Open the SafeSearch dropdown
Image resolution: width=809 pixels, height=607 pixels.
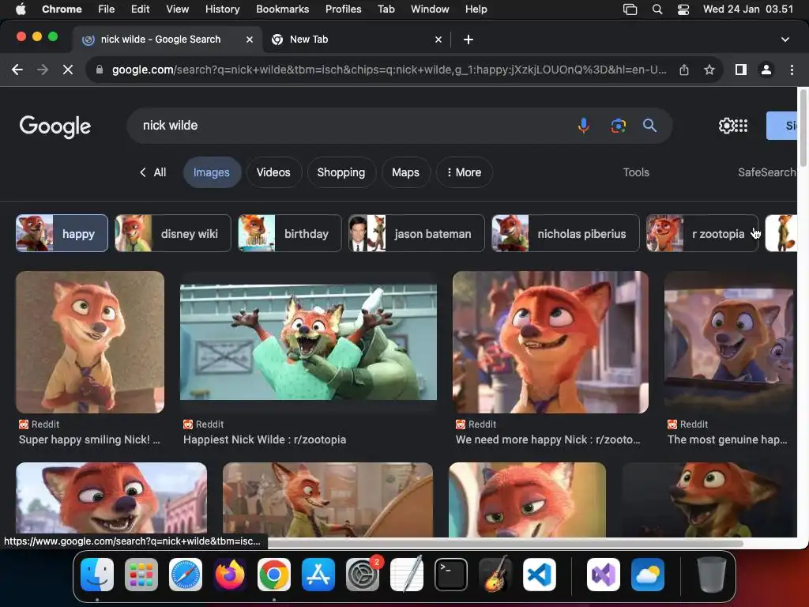[x=767, y=172]
